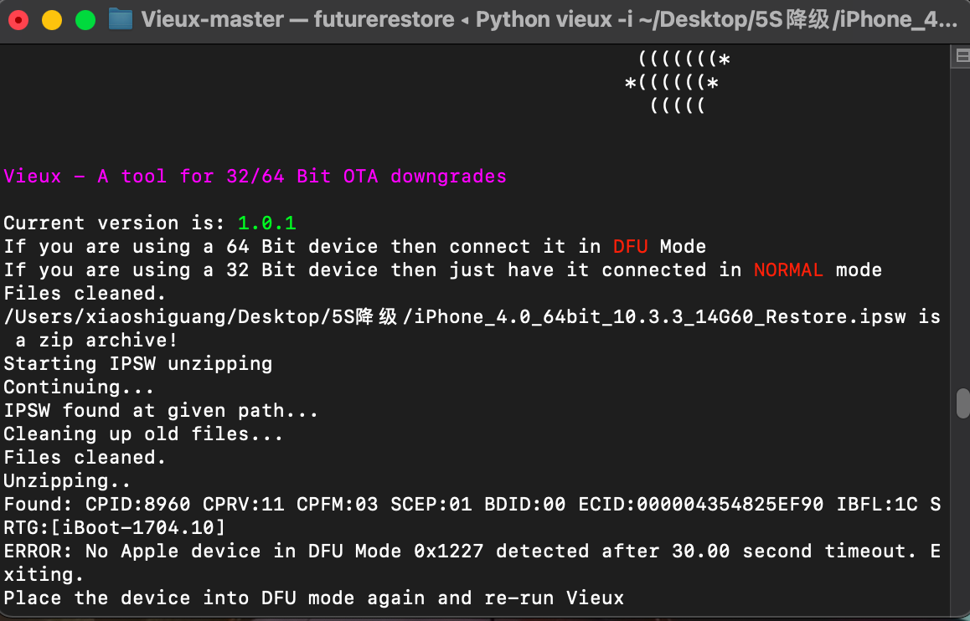The height and width of the screenshot is (621, 970).
Task: Minimize the Terminal window with yellow button
Action: coord(52,19)
